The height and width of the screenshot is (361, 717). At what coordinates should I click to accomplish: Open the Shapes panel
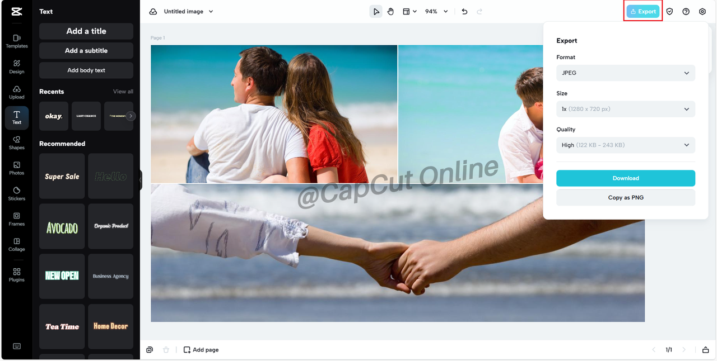[x=17, y=143]
